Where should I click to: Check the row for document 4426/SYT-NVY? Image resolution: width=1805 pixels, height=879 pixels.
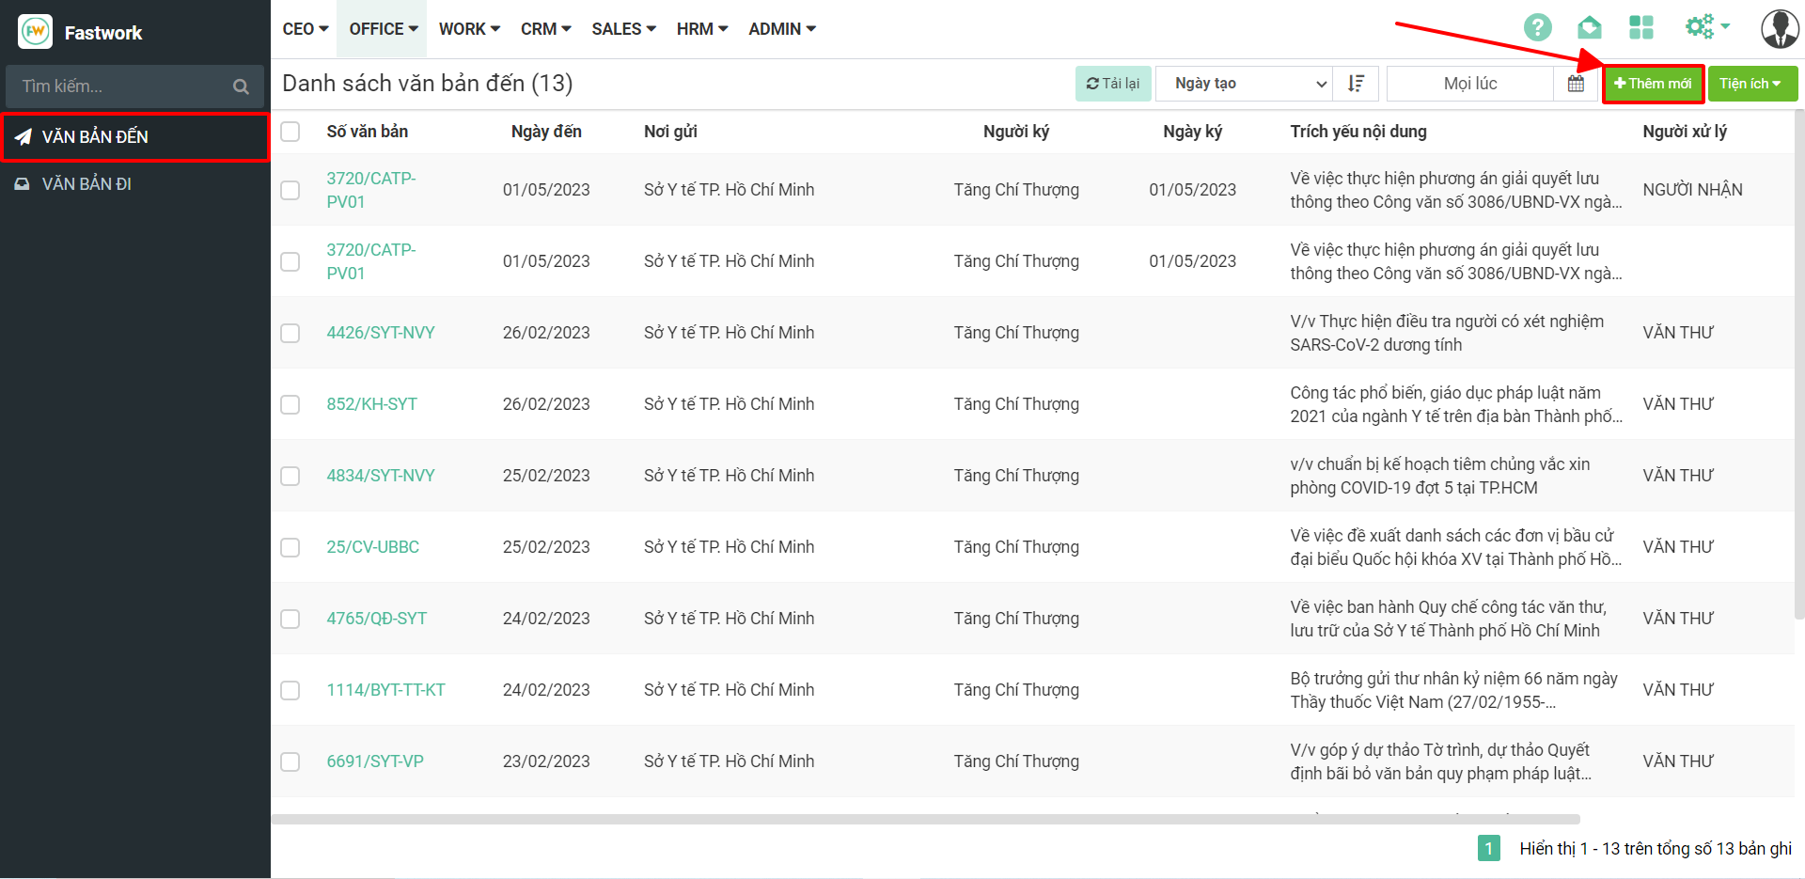coord(290,333)
